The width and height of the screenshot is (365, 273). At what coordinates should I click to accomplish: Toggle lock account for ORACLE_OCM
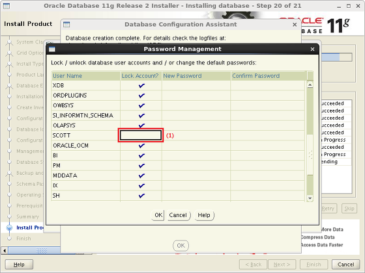(141, 146)
